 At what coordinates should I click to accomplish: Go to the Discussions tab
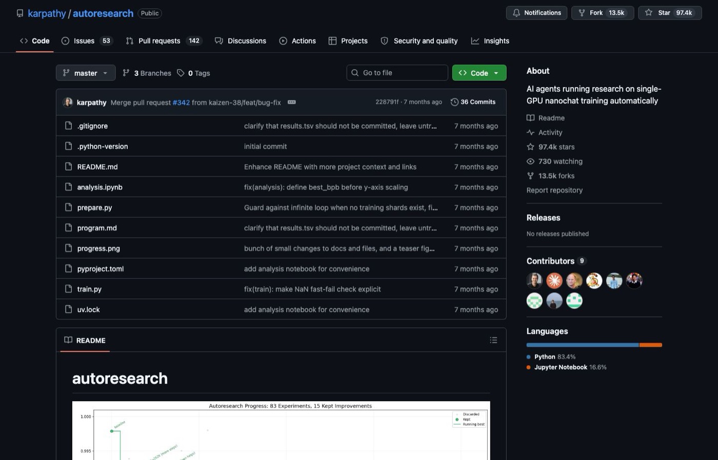(x=241, y=41)
